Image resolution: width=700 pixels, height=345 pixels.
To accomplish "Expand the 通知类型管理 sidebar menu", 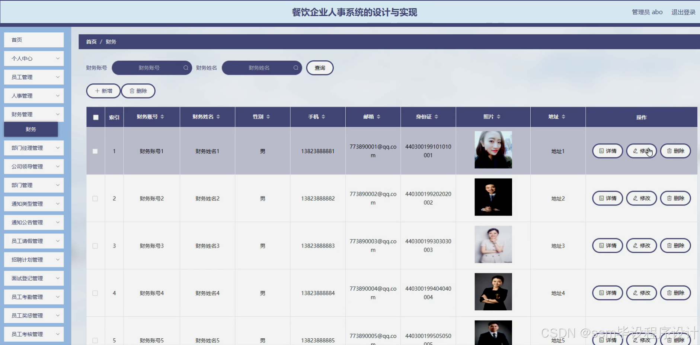I will [34, 204].
